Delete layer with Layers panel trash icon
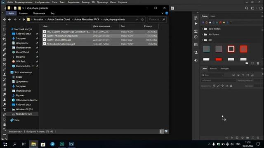Image resolution: width=264 pixels, height=148 pixels. coord(258,138)
